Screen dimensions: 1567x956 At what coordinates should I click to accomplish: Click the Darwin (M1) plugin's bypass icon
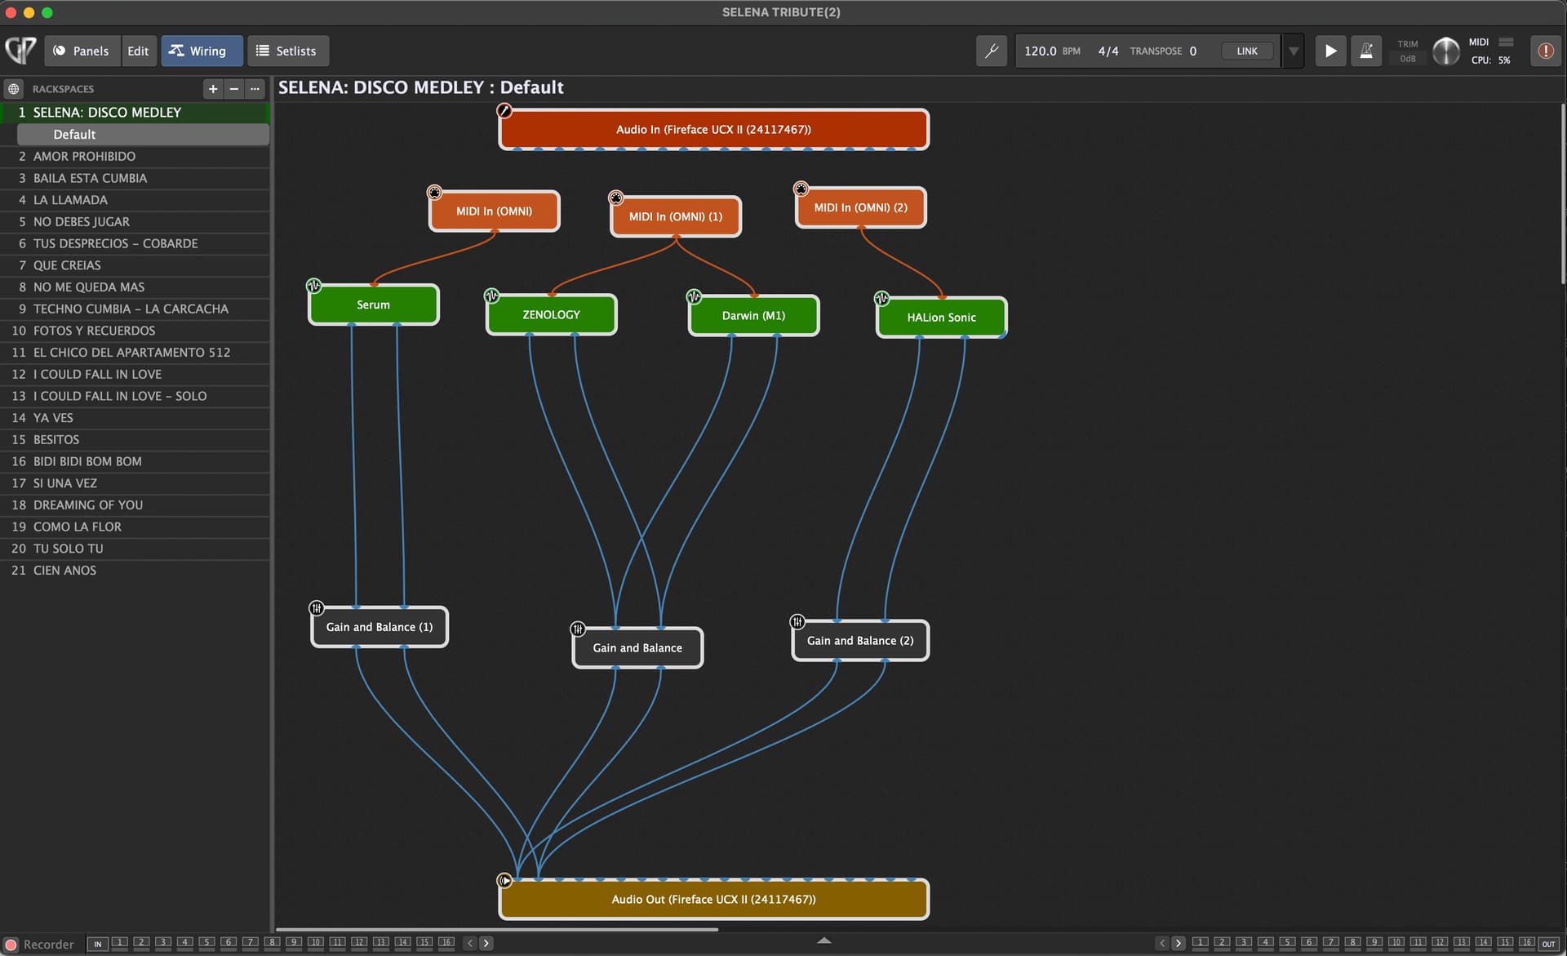694,296
